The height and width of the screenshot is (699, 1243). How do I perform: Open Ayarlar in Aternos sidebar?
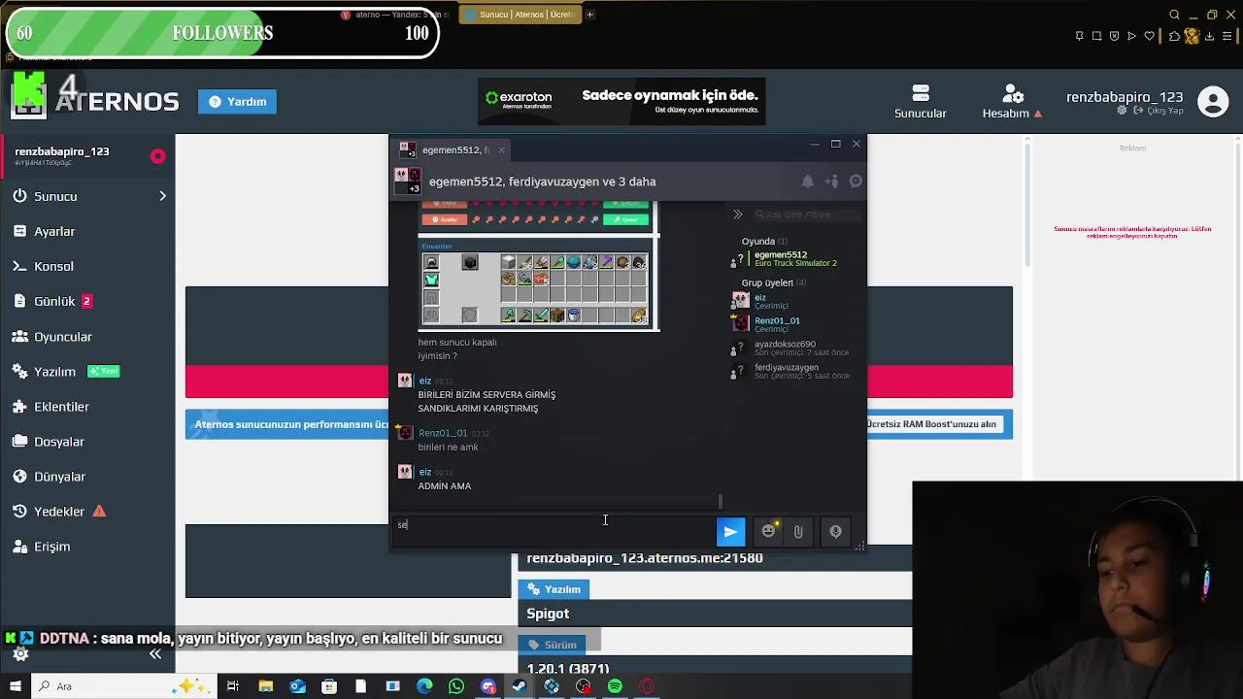[x=54, y=231]
